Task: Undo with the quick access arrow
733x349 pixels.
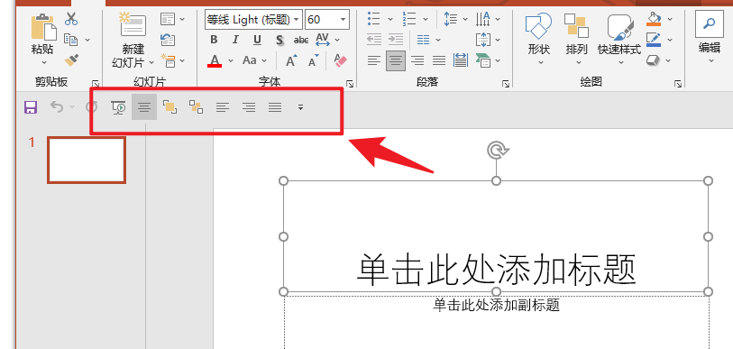Action: [57, 107]
